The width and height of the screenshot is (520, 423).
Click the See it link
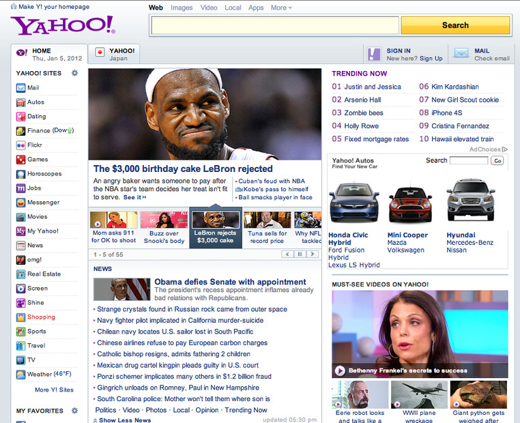[x=134, y=197]
